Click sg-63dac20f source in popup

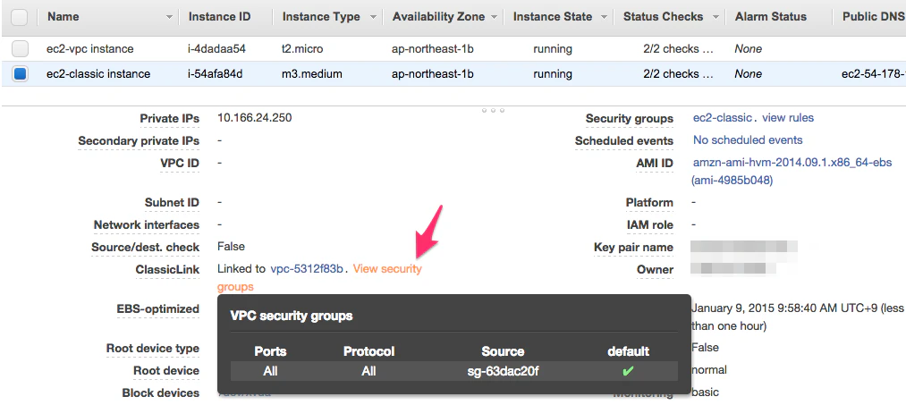(x=503, y=371)
